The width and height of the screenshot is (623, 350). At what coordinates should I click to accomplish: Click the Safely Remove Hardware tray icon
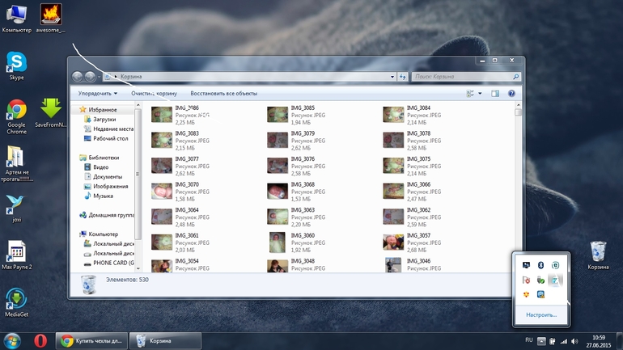pyautogui.click(x=540, y=280)
